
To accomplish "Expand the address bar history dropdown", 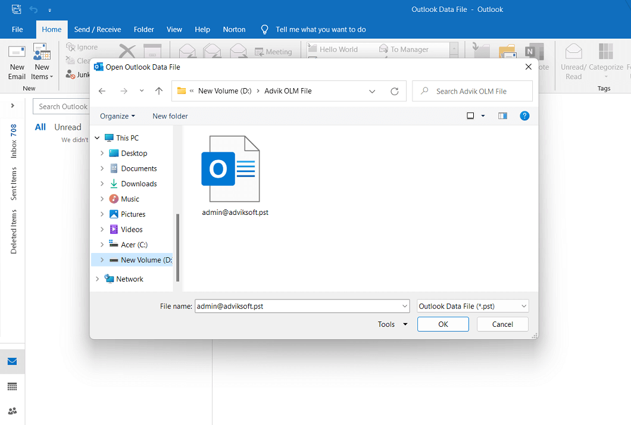I will point(372,91).
